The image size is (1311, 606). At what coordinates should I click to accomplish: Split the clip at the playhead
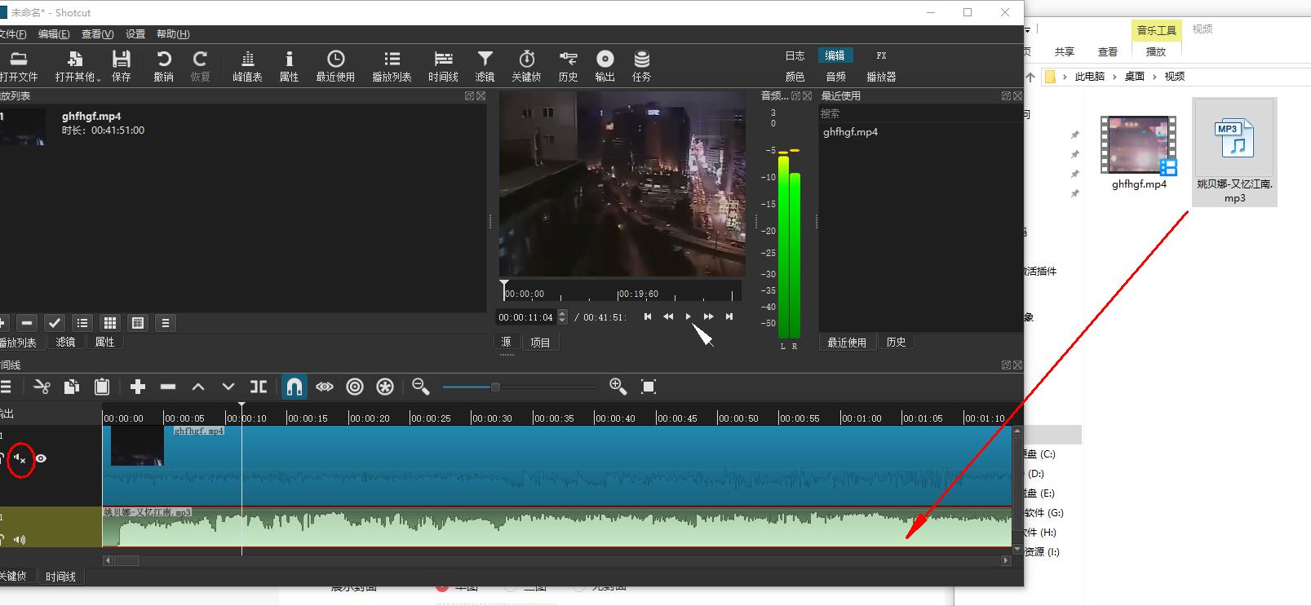click(x=259, y=387)
